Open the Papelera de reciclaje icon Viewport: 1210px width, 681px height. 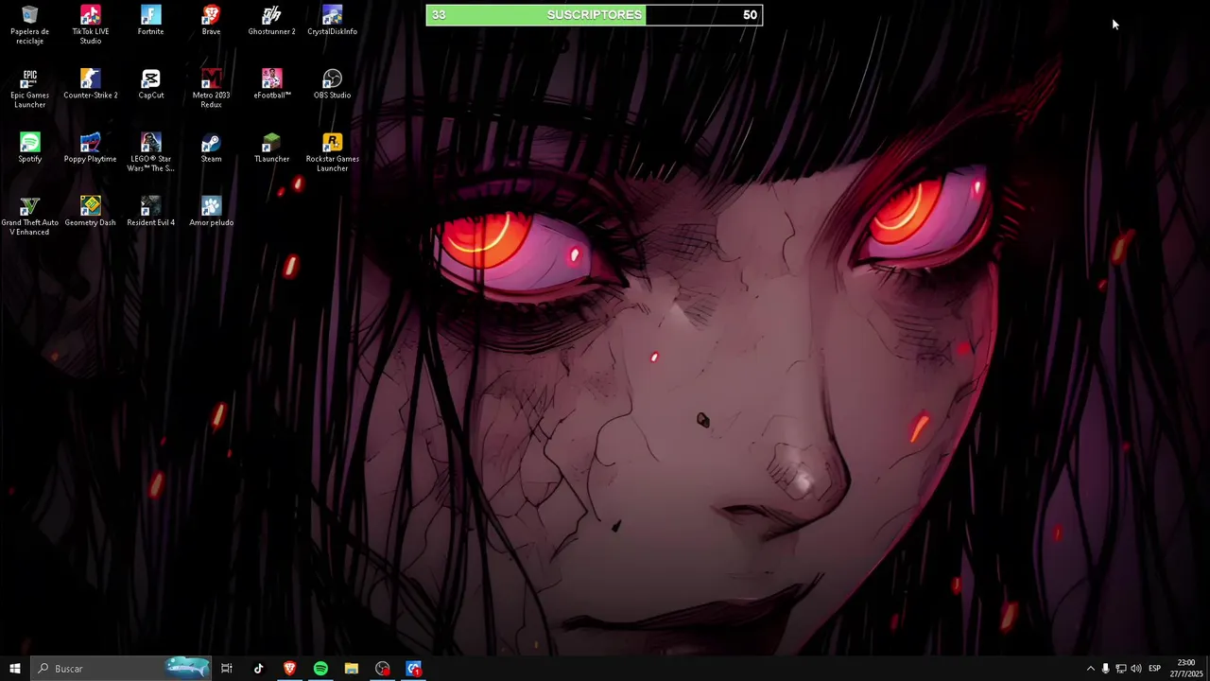(29, 25)
